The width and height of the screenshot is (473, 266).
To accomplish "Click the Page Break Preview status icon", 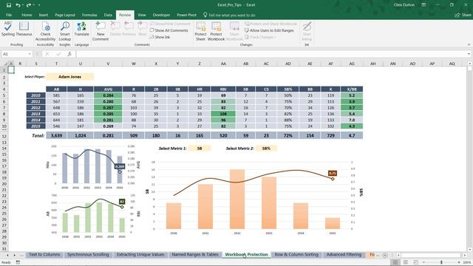I will (x=415, y=262).
